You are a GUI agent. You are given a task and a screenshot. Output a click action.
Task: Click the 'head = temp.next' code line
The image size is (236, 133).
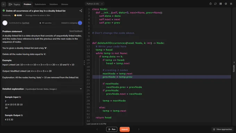click(x=118, y=63)
